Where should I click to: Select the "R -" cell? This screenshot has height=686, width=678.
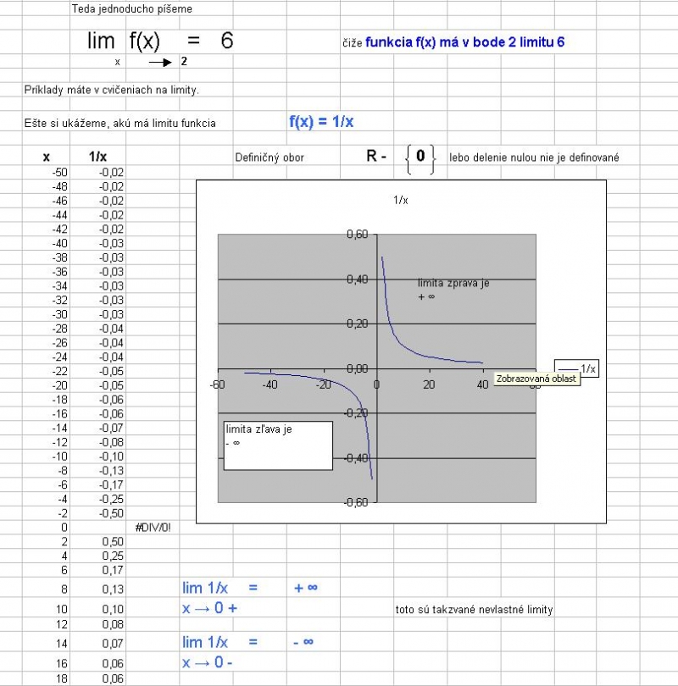click(376, 156)
